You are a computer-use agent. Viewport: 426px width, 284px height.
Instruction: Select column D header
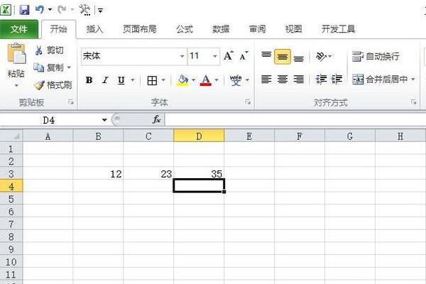pos(199,136)
